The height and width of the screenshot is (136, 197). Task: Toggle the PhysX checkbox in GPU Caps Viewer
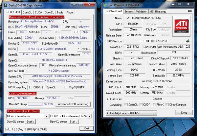click(62, 87)
